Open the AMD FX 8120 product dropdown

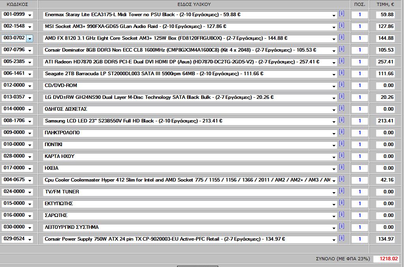334,39
